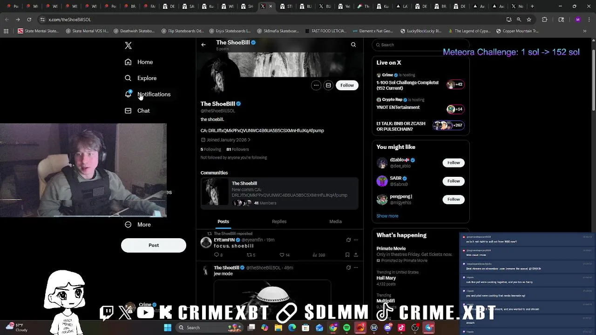The image size is (596, 335).
Task: Click the 5 Following count
Action: [x=211, y=149]
